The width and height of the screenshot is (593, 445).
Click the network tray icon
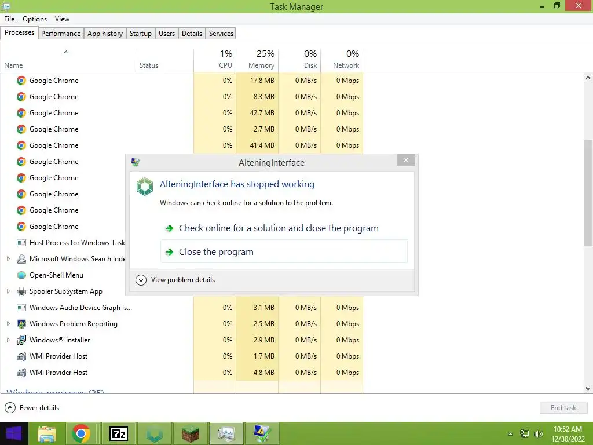coord(525,434)
